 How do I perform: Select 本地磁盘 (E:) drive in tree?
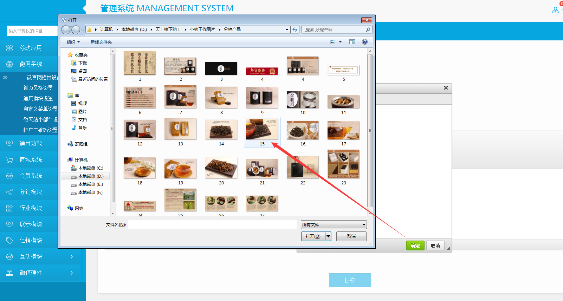tap(90, 184)
